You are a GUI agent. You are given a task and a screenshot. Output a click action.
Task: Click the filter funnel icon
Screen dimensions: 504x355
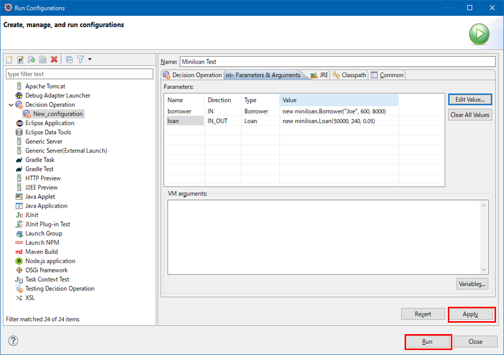81,60
